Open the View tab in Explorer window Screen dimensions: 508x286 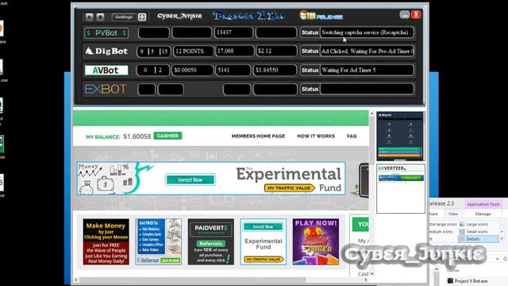coord(453,214)
